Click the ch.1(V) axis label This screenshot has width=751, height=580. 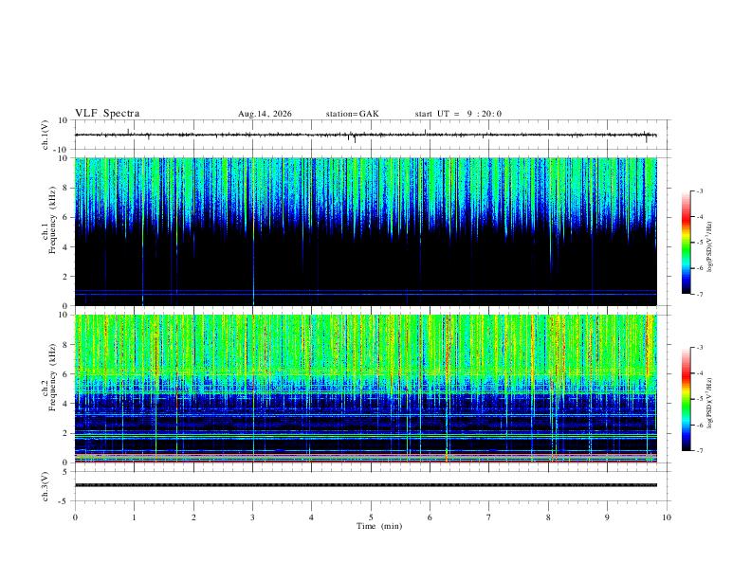click(x=46, y=135)
